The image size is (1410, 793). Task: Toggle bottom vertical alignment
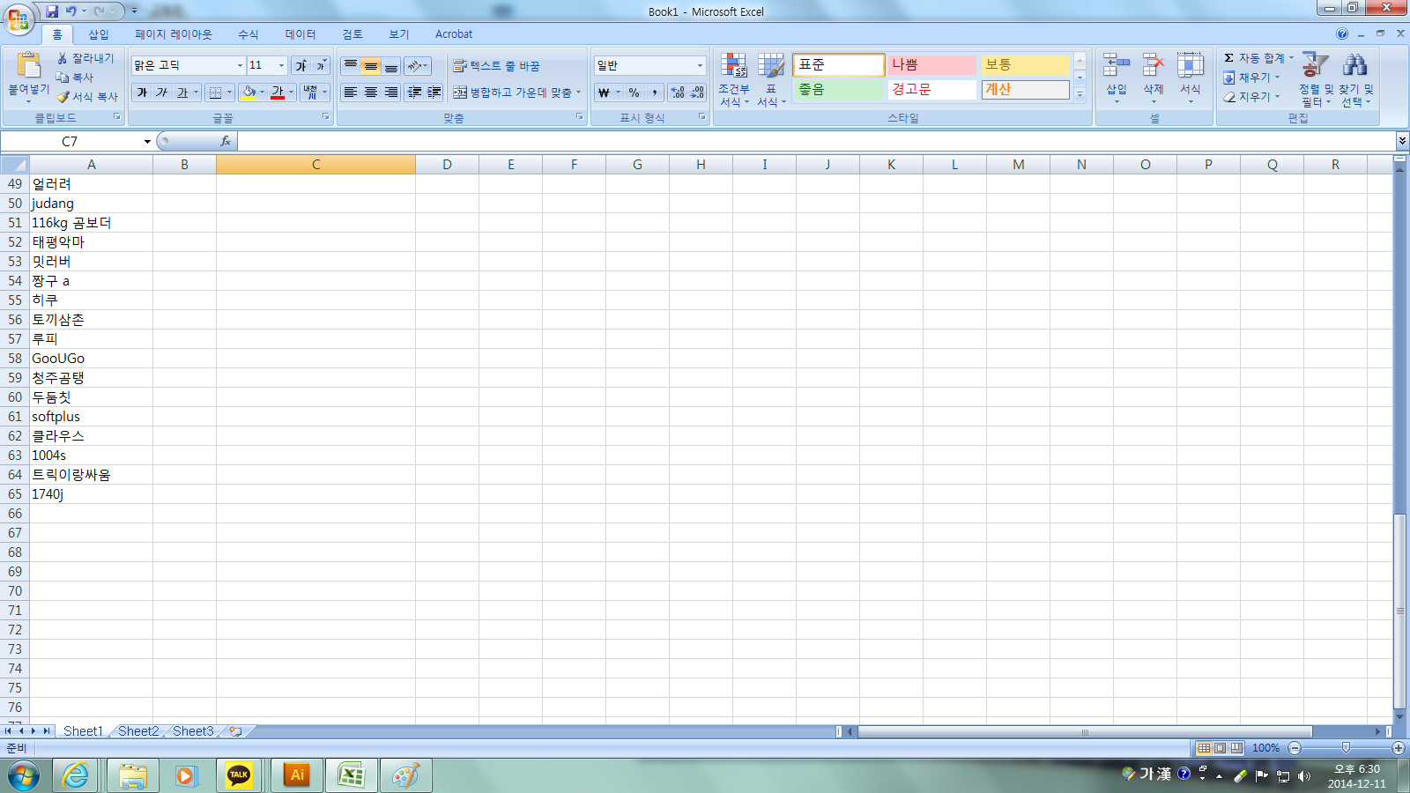point(391,66)
